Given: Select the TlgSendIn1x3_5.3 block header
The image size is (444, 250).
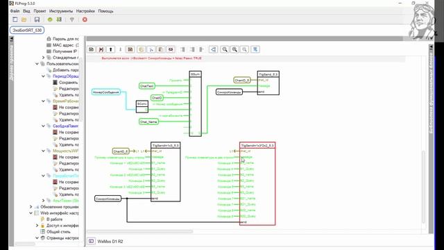Looking at the screenshot, I should [x=165, y=145].
